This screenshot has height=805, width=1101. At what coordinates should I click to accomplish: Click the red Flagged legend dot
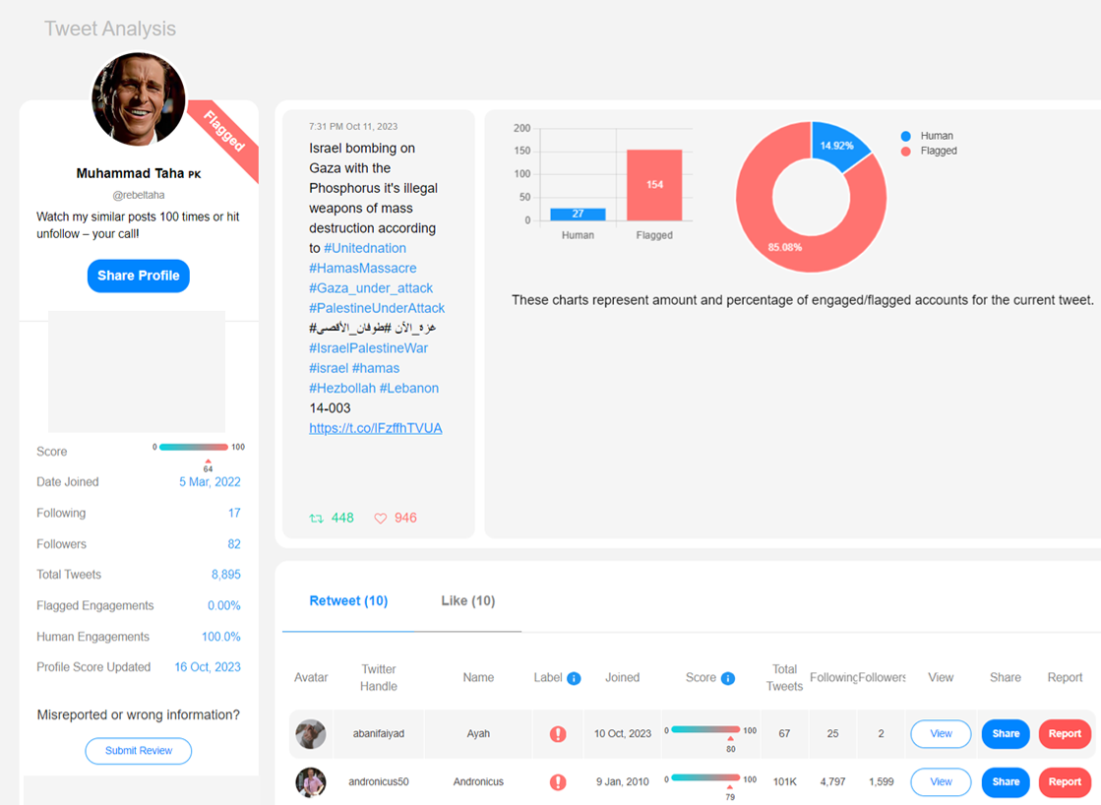tap(906, 151)
